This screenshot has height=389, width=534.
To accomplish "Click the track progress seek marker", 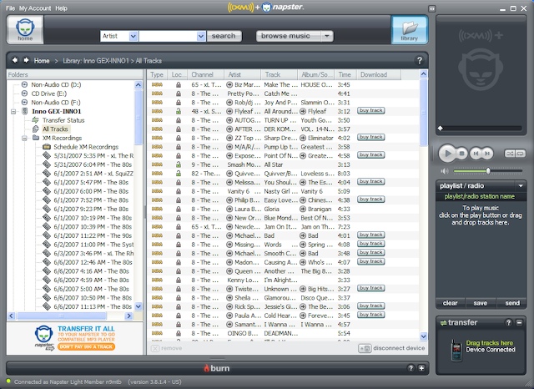I will (x=441, y=129).
